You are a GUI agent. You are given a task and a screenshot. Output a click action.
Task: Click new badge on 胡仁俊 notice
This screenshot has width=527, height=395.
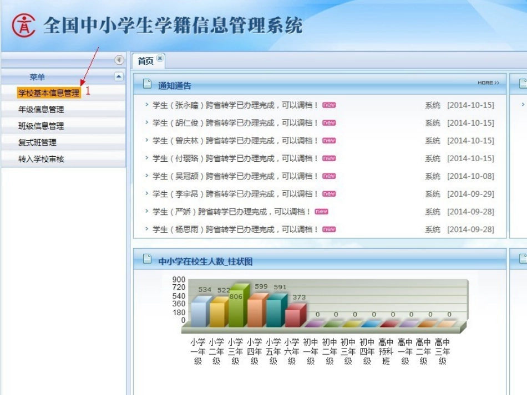point(329,123)
